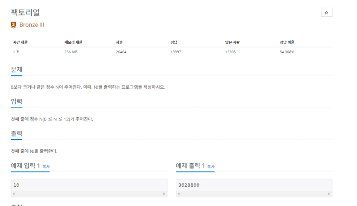Copy example input 1 via 복사 link

46,167
